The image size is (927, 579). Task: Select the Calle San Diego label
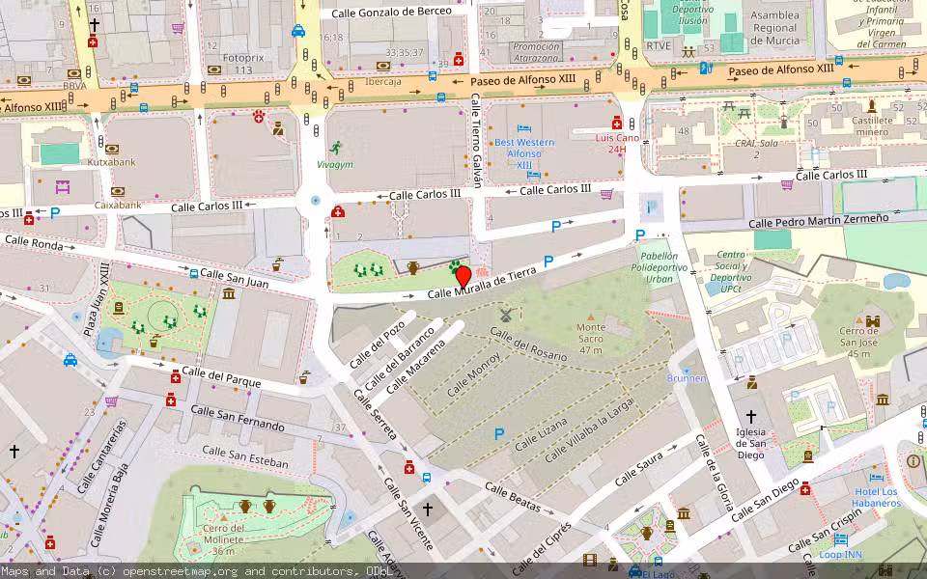(x=765, y=501)
